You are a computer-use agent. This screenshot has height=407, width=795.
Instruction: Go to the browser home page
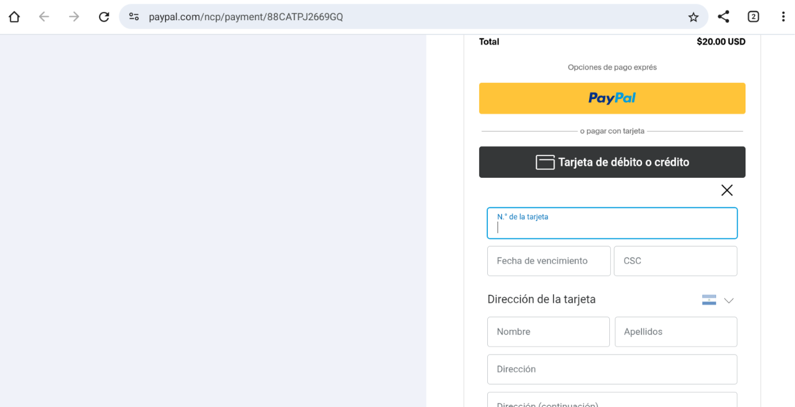tap(14, 17)
